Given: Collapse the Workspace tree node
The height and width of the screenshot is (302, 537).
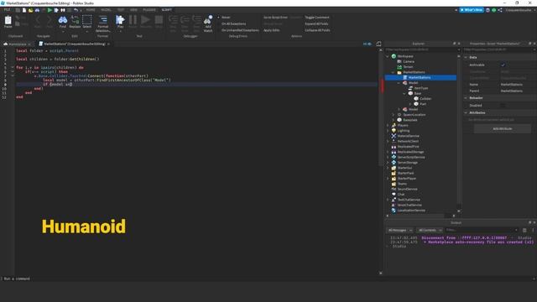Looking at the screenshot, I should pyautogui.click(x=388, y=56).
